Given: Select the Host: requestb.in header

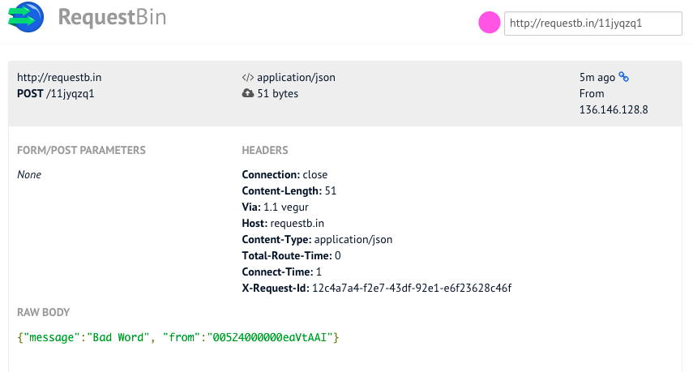Looking at the screenshot, I should pos(283,223).
